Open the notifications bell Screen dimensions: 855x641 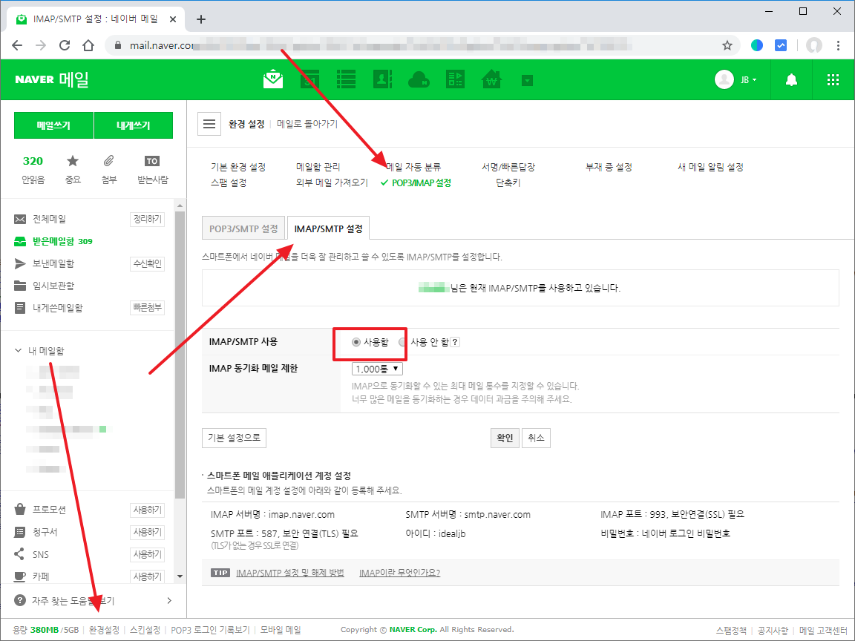pos(791,80)
